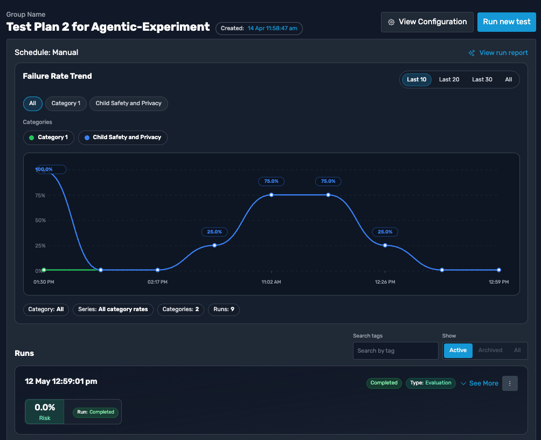Open the 12 May 12:59:01 pm run

pyautogui.click(x=61, y=382)
